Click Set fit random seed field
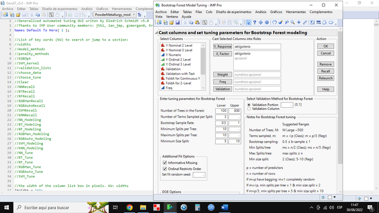379x213 pixels. [x=199, y=175]
